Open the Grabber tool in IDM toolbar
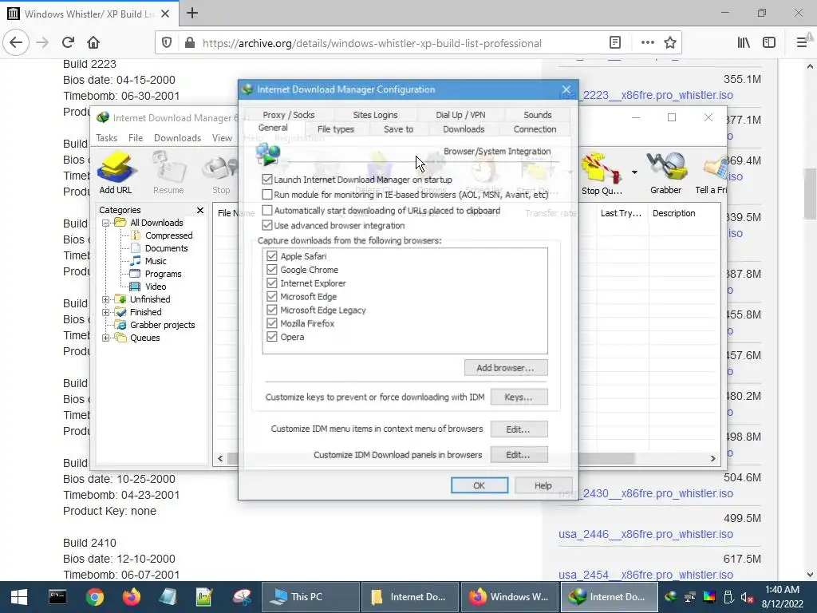The width and height of the screenshot is (817, 613). click(x=665, y=173)
